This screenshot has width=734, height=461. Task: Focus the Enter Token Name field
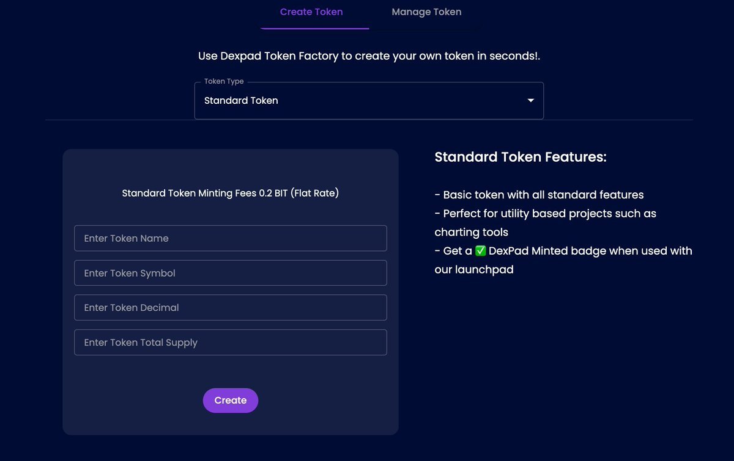[231, 238]
